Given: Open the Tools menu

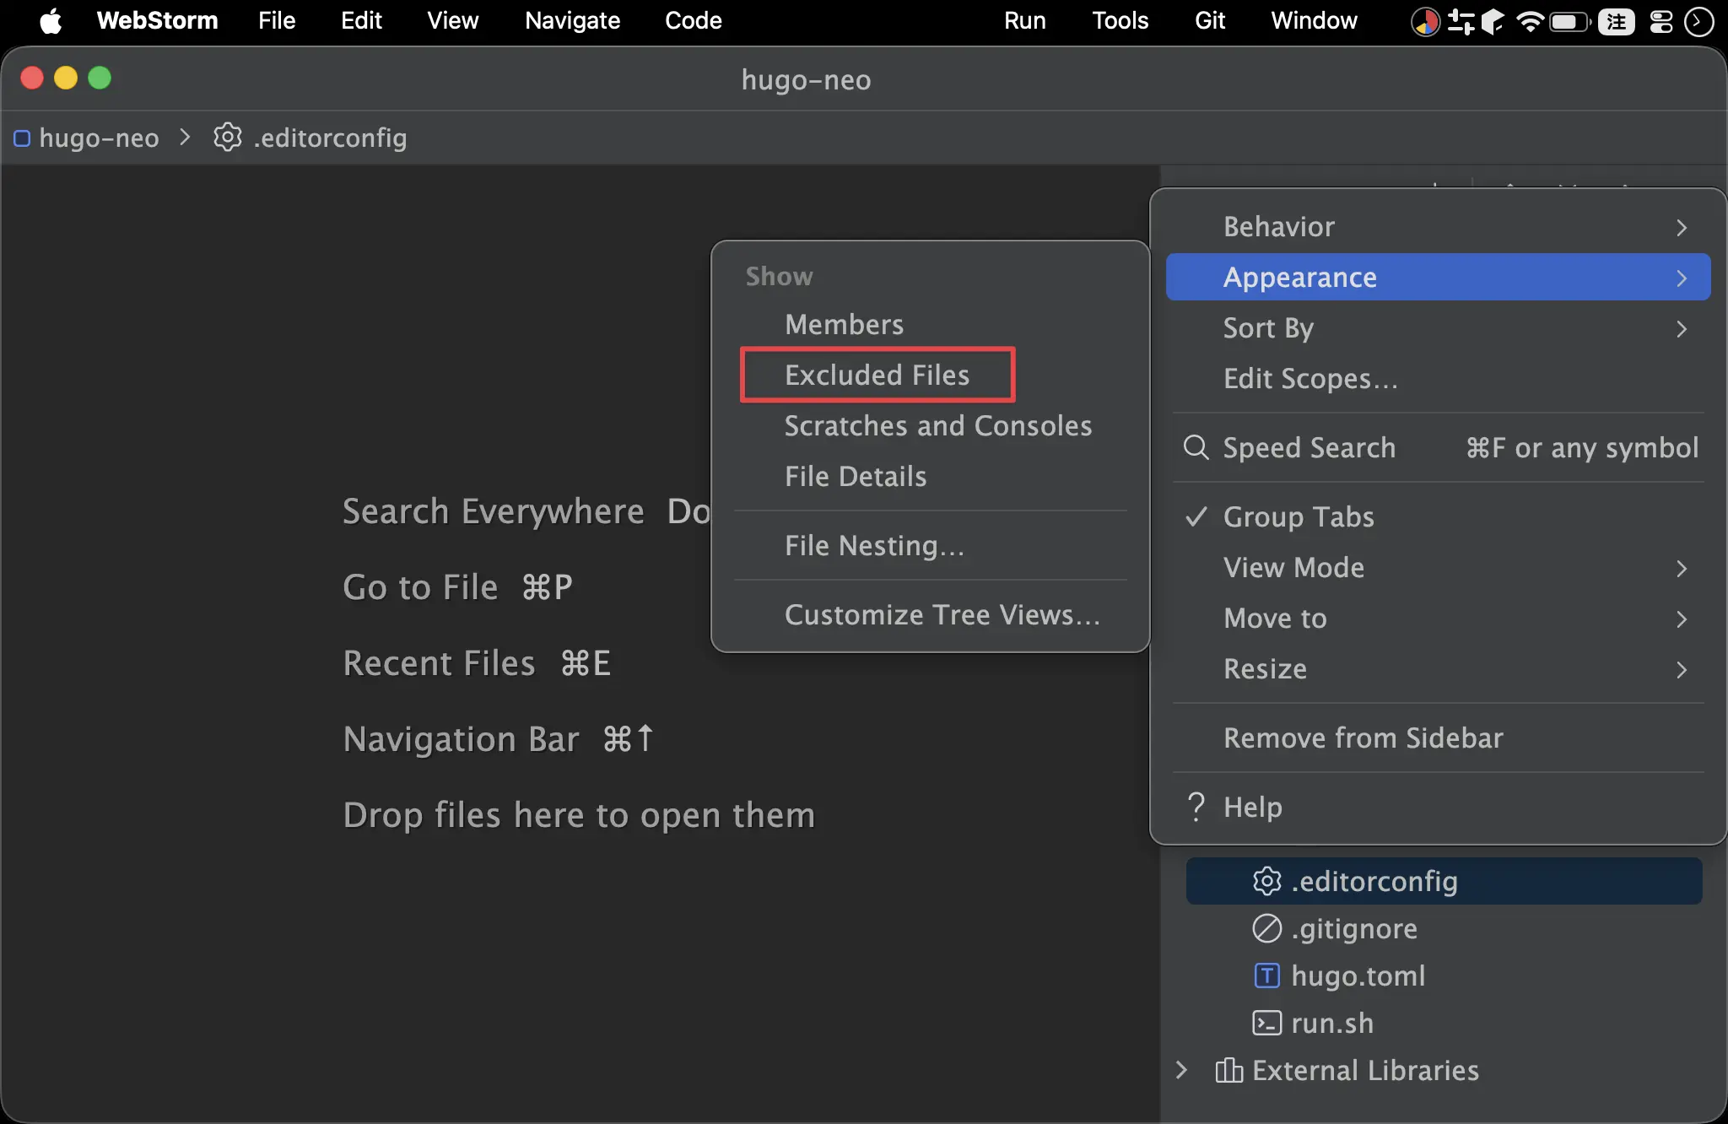Looking at the screenshot, I should pos(1120,20).
